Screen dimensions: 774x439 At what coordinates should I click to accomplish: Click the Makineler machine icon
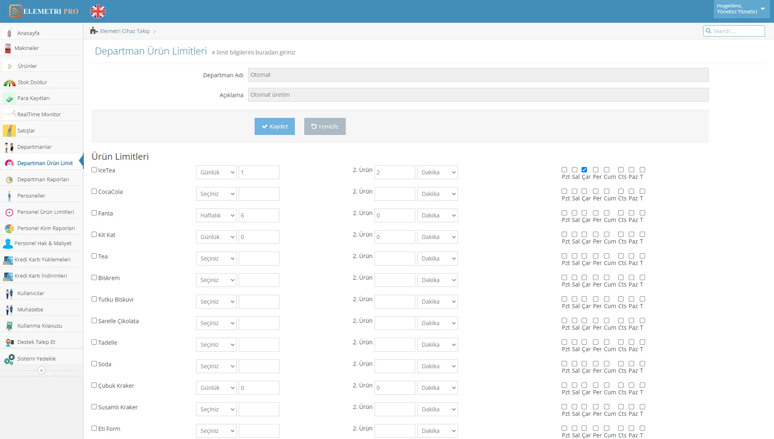pos(8,48)
